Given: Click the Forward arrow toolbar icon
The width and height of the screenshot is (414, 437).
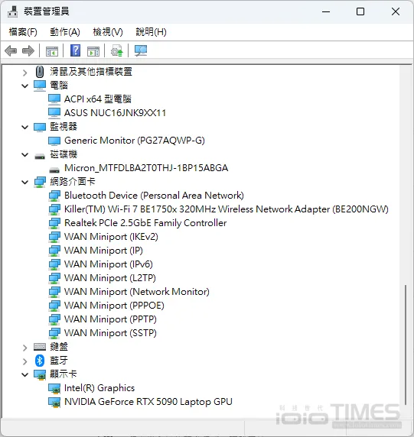Looking at the screenshot, I should point(28,51).
